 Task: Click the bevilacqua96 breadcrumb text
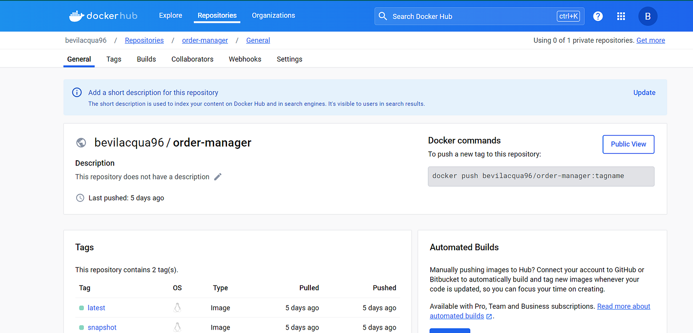pyautogui.click(x=86, y=40)
